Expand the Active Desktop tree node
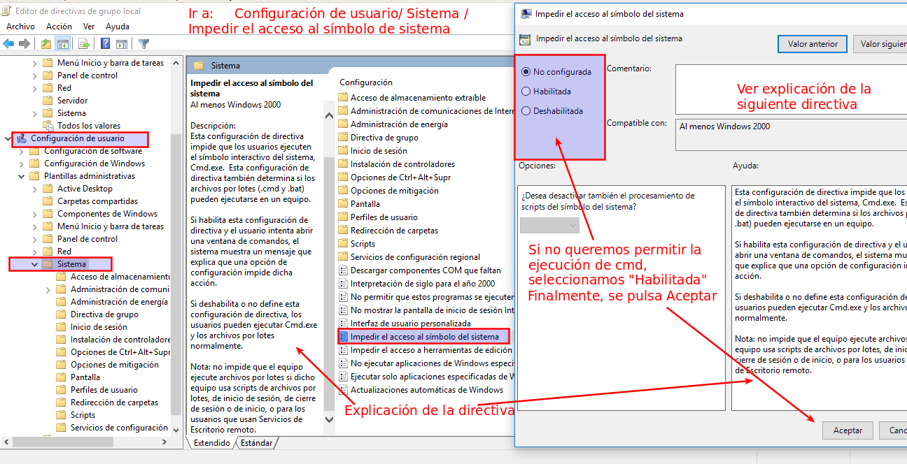Screen dimensions: 907x464 [x=35, y=189]
